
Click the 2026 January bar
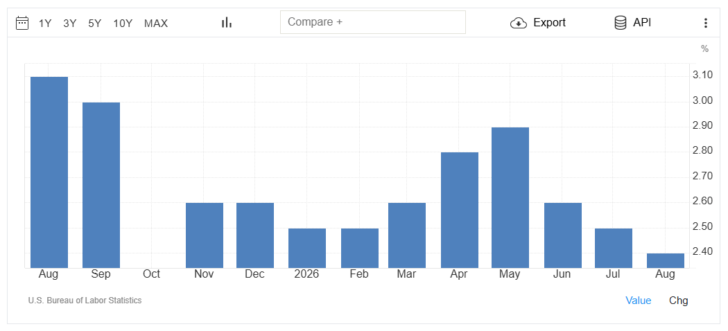tap(307, 248)
